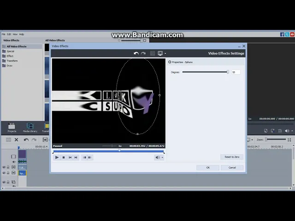
Task: Open the Edit menu
Action: tap(9, 34)
